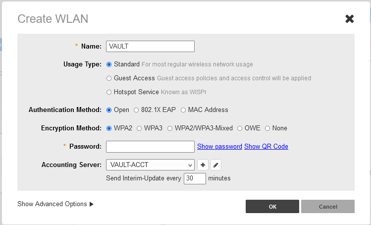Screen dimensions: 371x225
Task: Open the Show QR Code link
Action: [266, 147]
